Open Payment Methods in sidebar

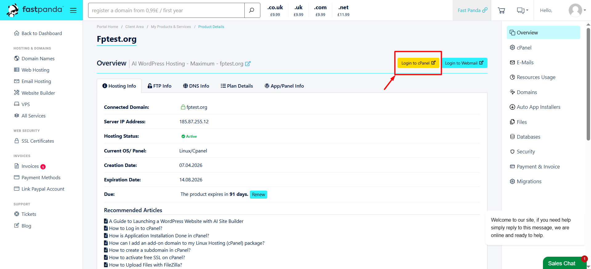click(37, 177)
